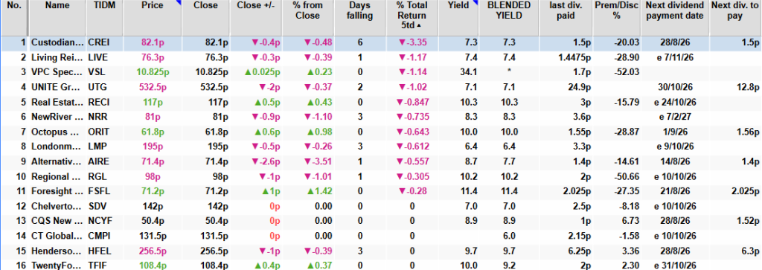This screenshot has width=762, height=270.
Task: Click the 1.4475p last dividend paid
Action: coord(574,57)
